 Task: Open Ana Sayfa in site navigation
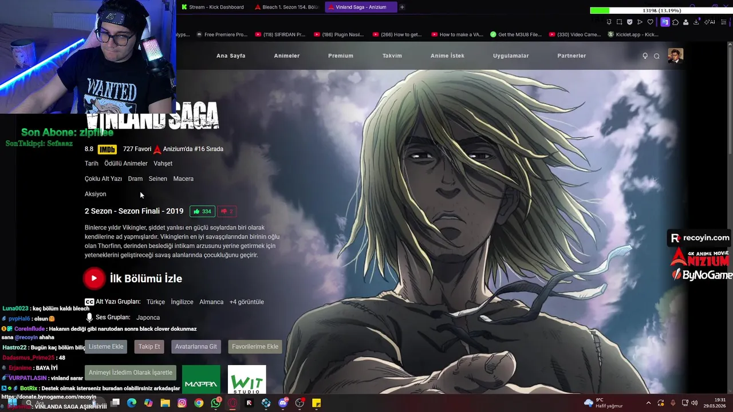[231, 56]
